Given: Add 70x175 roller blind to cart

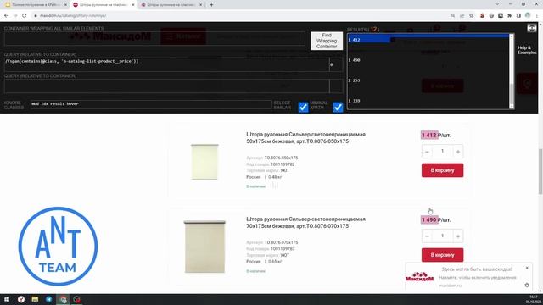Looking at the screenshot, I should pos(442,255).
